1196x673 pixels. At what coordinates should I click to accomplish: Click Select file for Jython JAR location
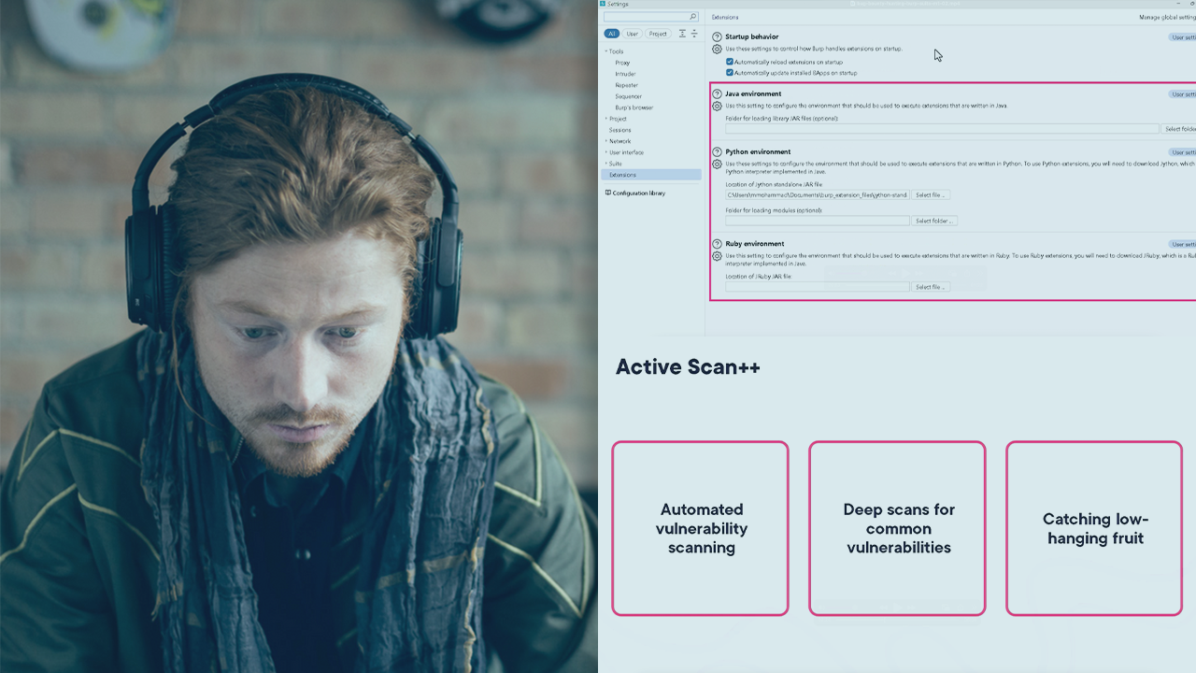pos(931,195)
